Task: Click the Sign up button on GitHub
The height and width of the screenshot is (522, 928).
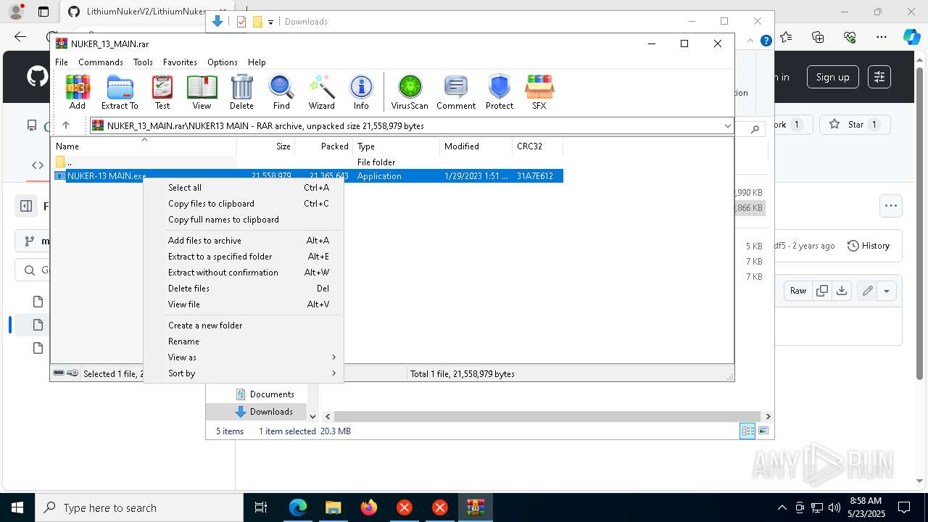Action: coord(832,77)
